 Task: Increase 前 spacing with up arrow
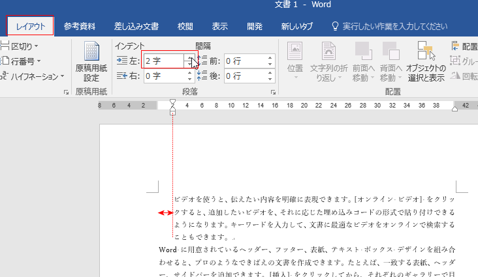(x=270, y=58)
